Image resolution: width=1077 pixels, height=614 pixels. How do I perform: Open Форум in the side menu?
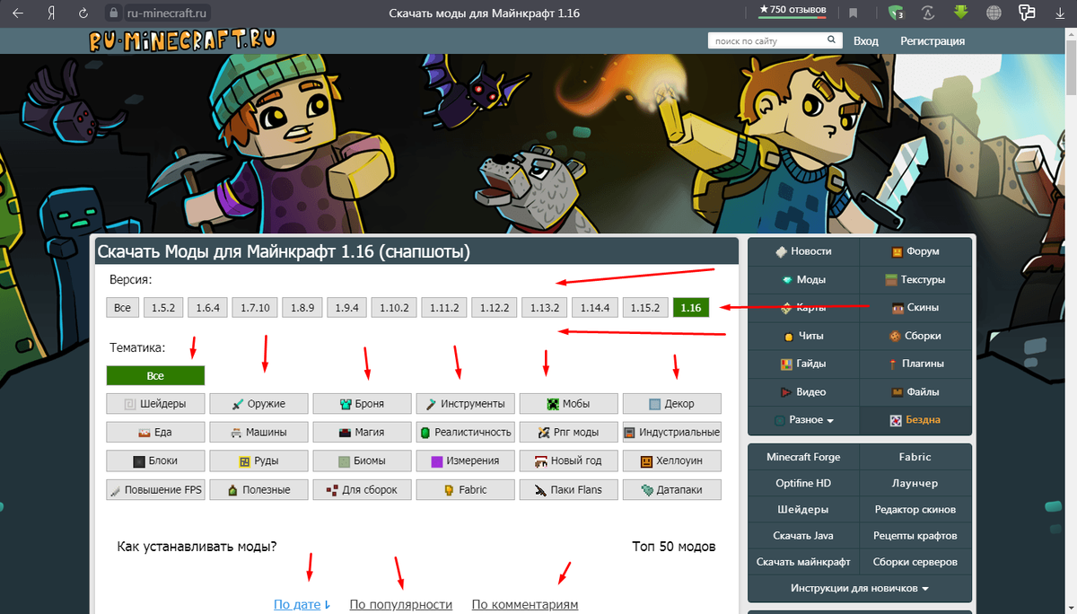[x=915, y=251]
